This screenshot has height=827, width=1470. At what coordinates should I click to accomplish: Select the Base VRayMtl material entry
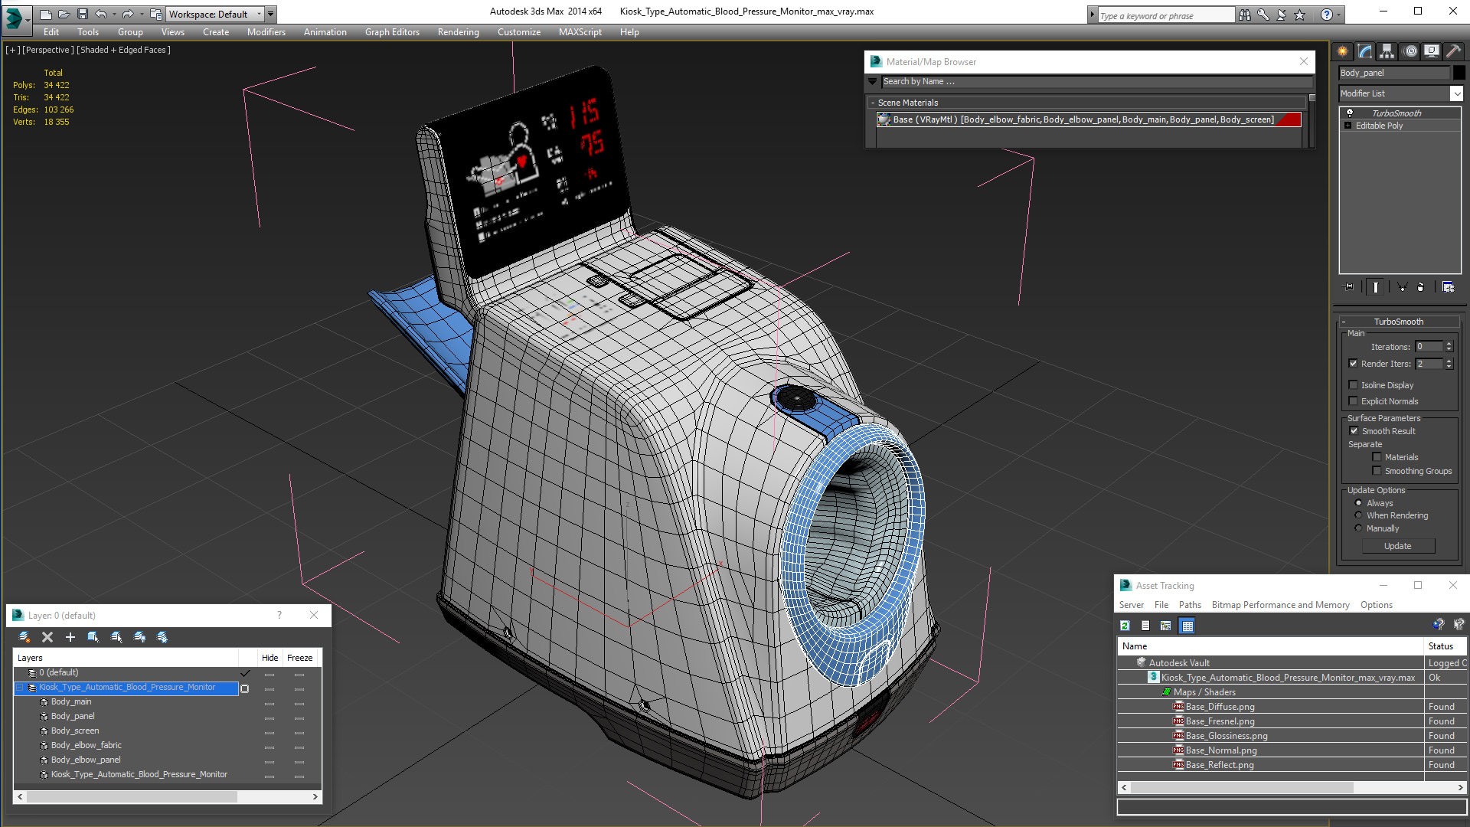click(1088, 119)
